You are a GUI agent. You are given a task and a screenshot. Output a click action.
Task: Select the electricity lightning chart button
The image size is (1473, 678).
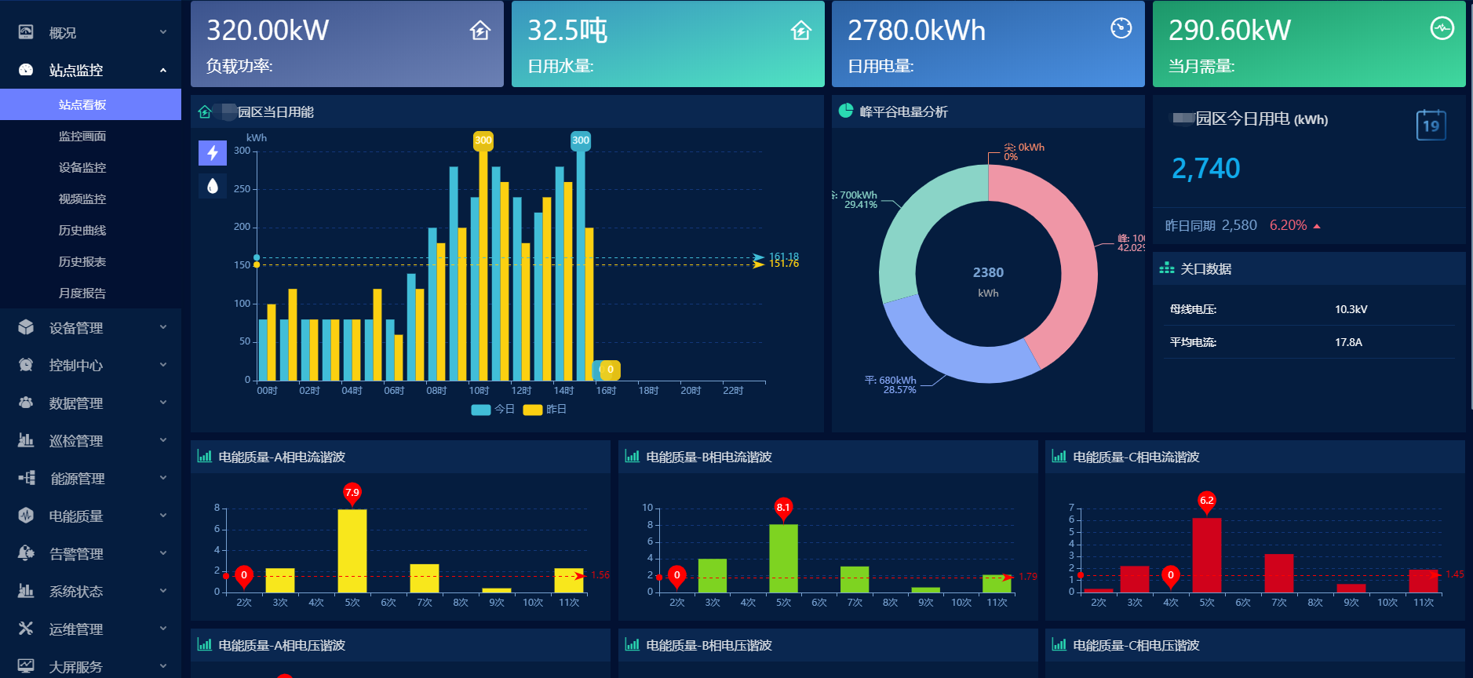tap(213, 153)
